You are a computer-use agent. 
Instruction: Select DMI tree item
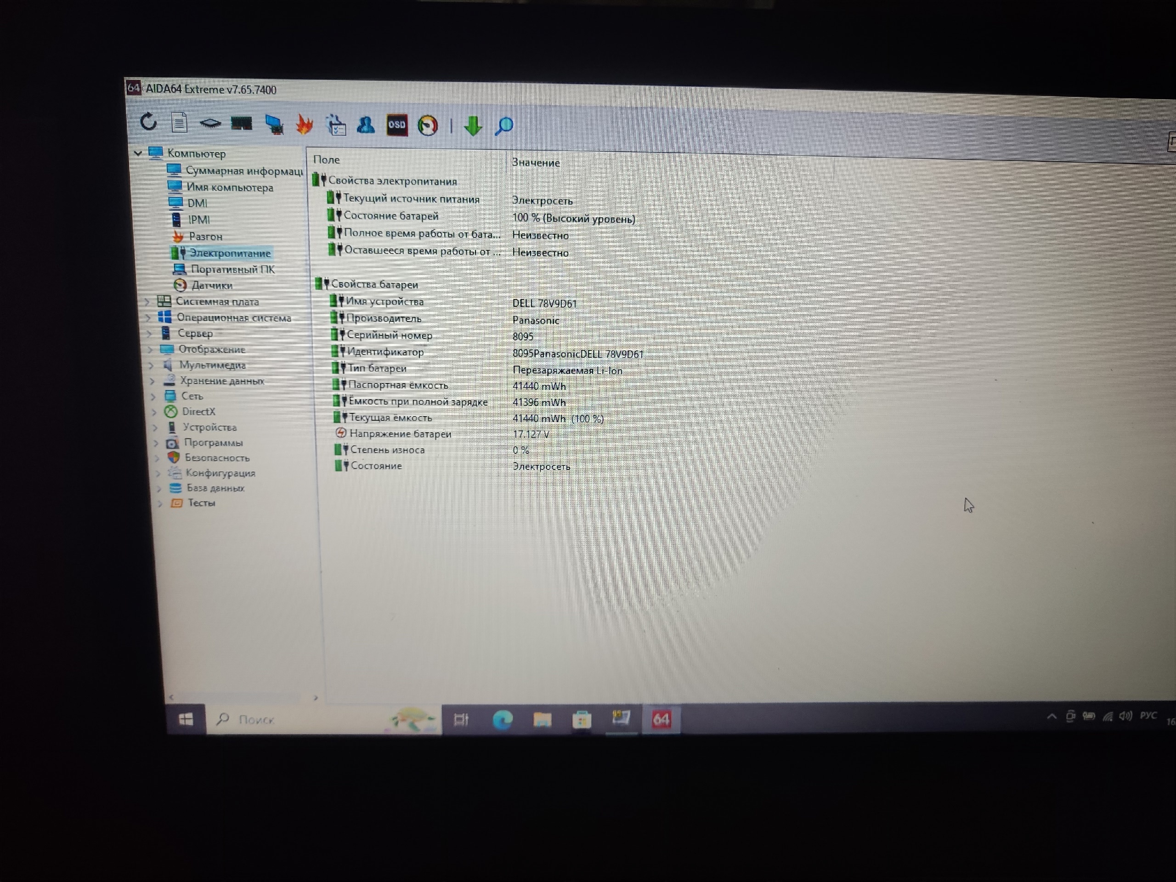coord(188,203)
